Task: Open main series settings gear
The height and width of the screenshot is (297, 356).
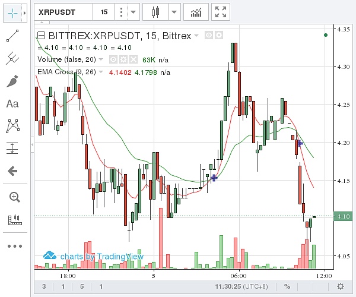Action: point(219,36)
